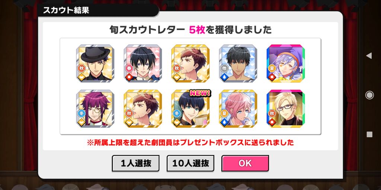Select the blond glasses rainbow-frame card
Image resolution: width=381 pixels, height=190 pixels.
tap(286, 109)
